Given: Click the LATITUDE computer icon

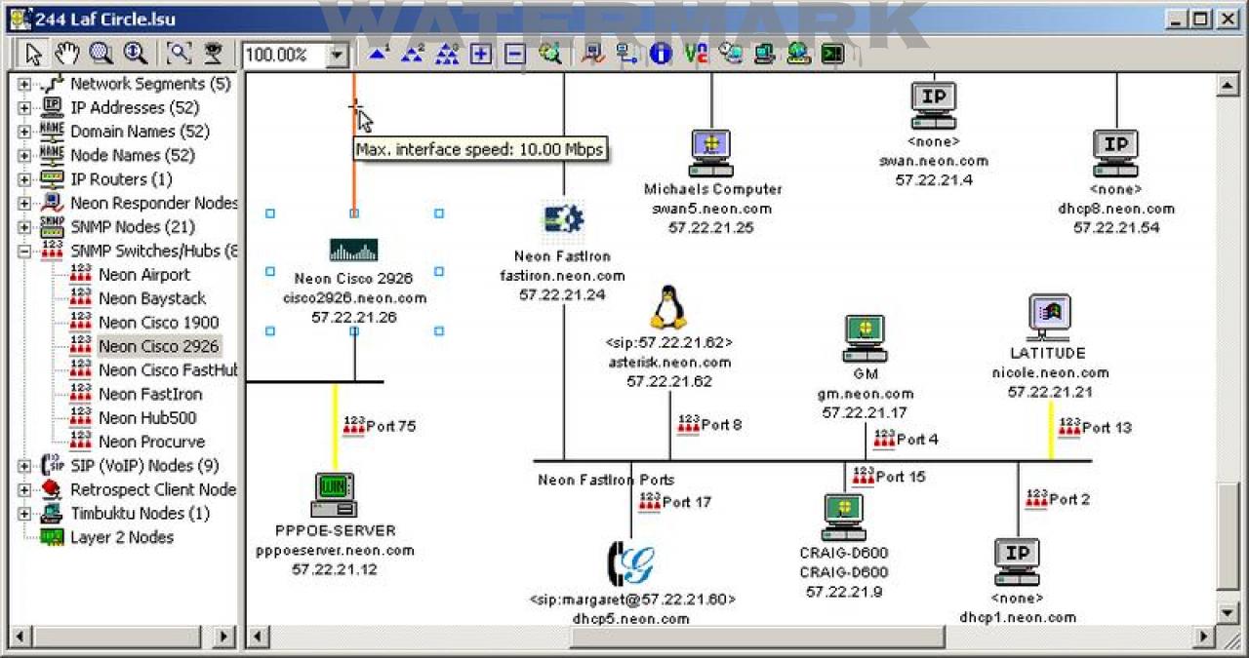Looking at the screenshot, I should click(x=1049, y=317).
